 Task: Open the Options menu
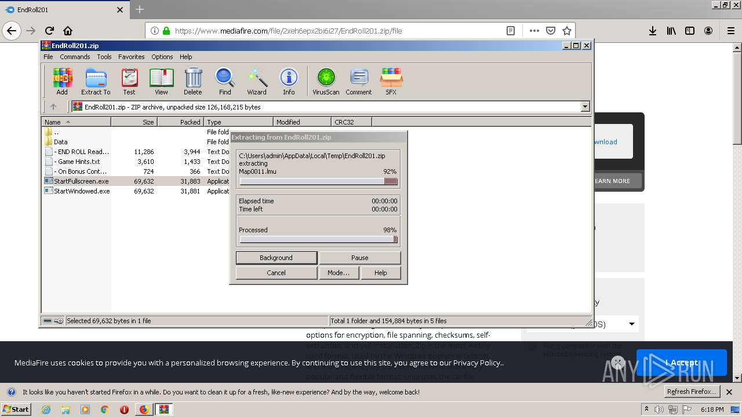[162, 57]
